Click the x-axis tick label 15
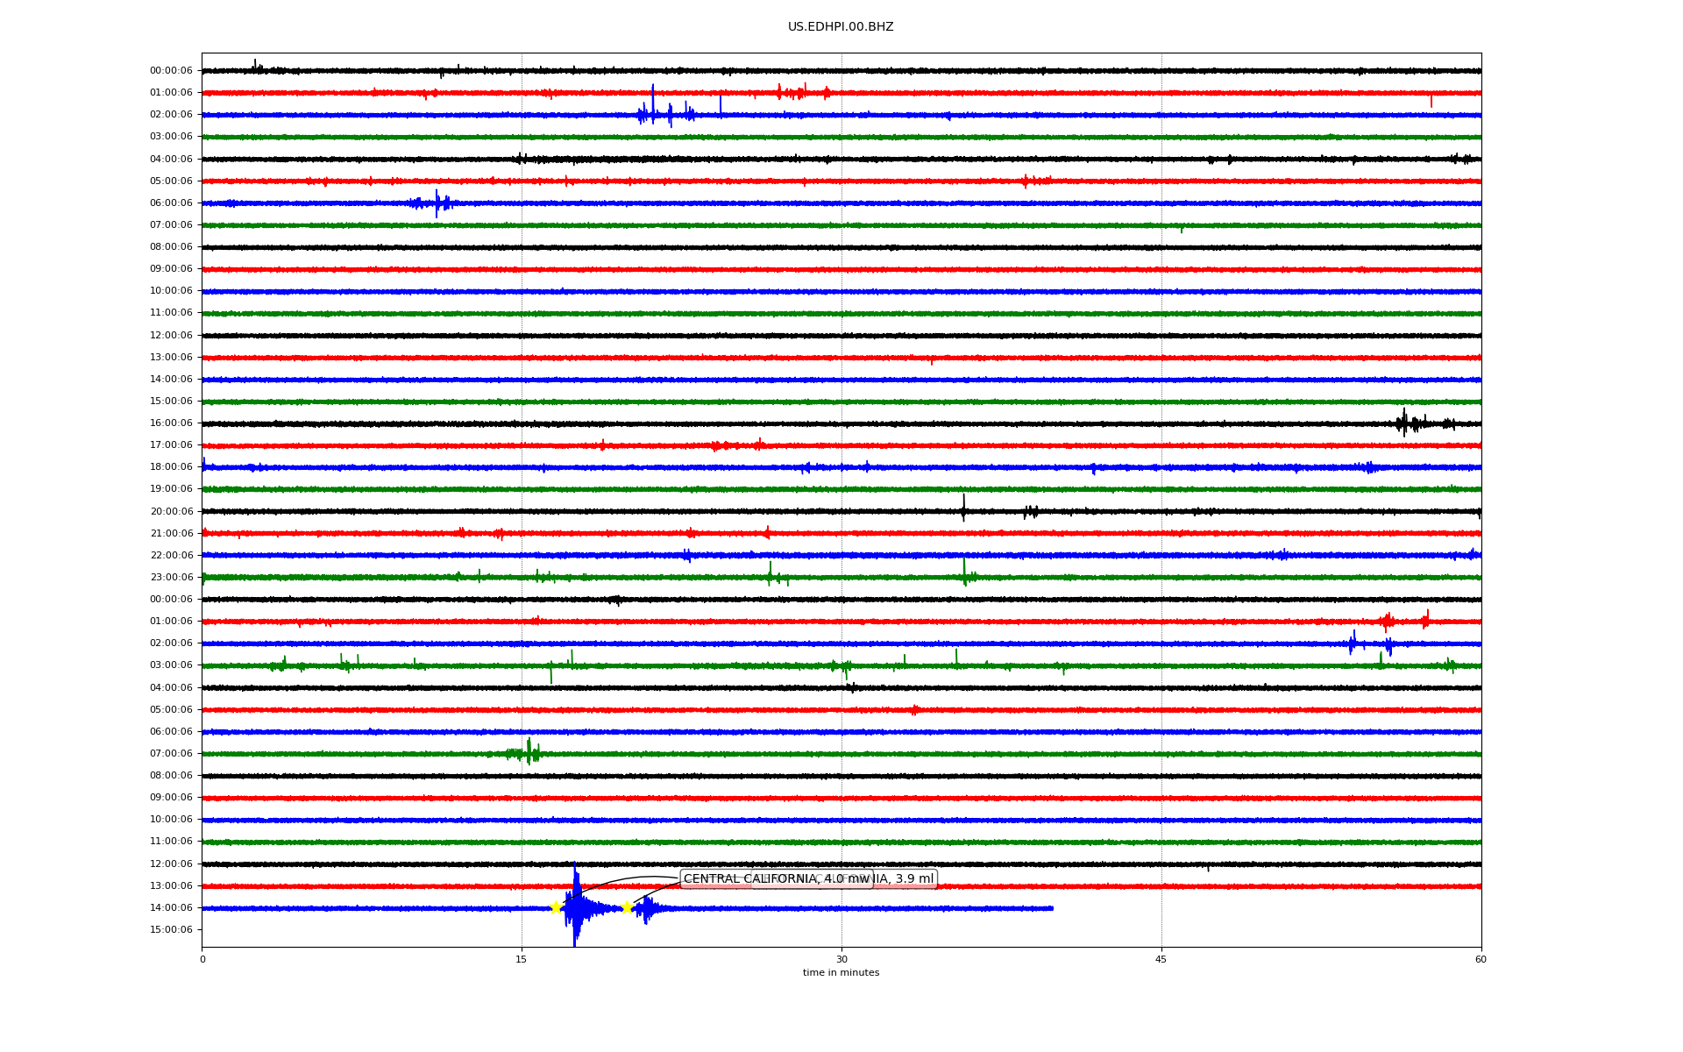Viewport: 1683px width, 1052px height. tap(522, 959)
